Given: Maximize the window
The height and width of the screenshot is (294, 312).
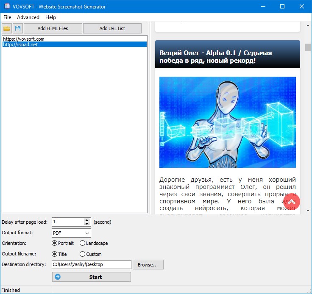Looking at the screenshot, I should (x=282, y=6).
